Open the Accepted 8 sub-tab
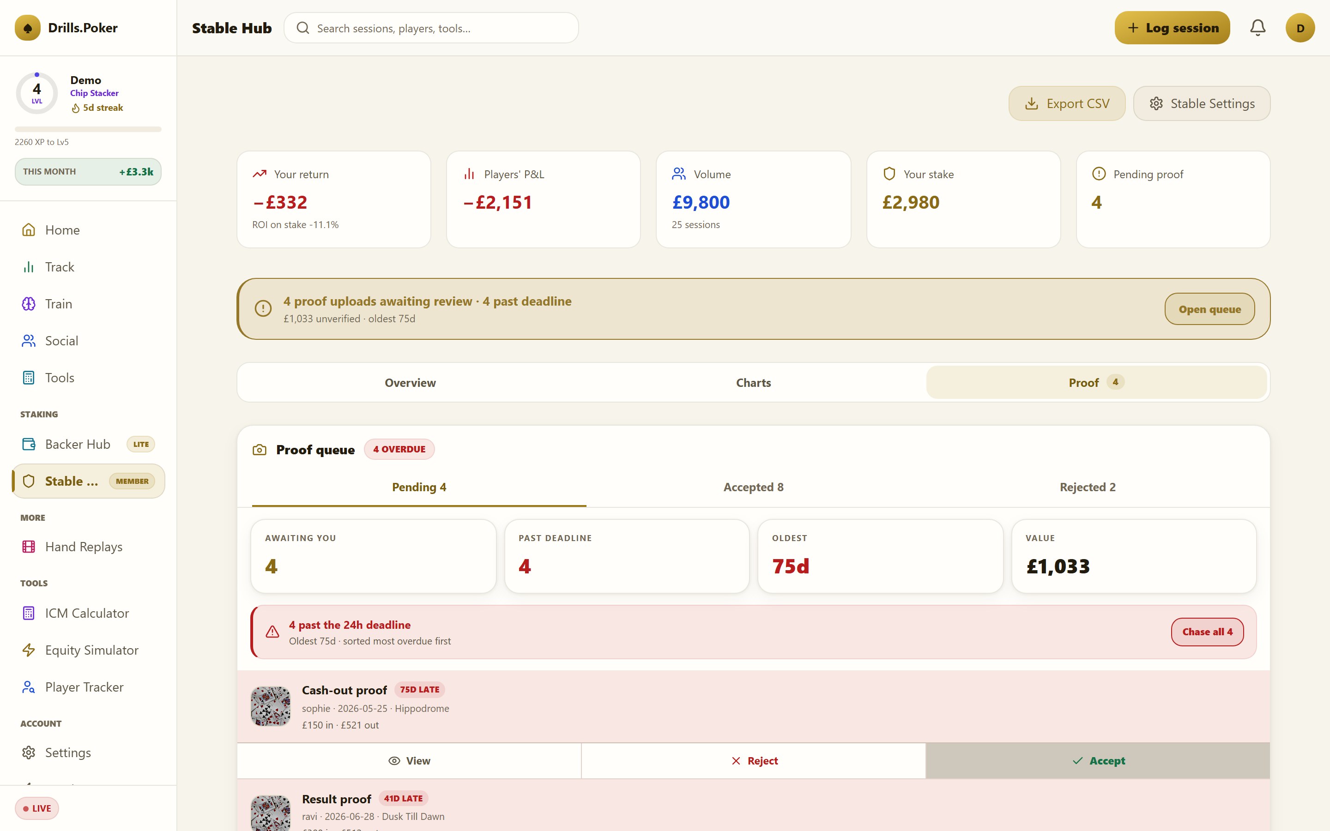Viewport: 1330px width, 831px height. click(754, 487)
